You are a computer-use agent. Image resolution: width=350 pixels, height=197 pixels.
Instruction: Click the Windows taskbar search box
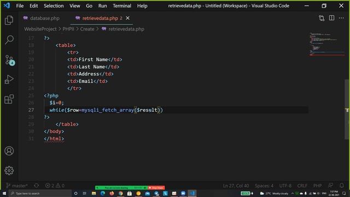pos(40,193)
